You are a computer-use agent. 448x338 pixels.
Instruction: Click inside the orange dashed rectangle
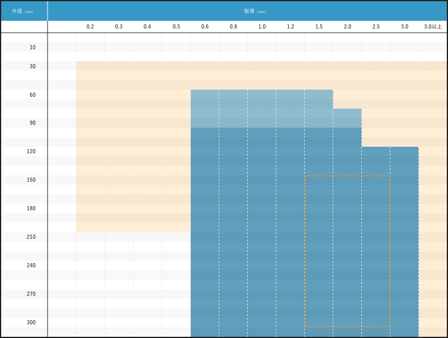[x=347, y=249]
